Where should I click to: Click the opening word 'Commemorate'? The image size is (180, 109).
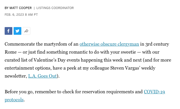click(20, 44)
